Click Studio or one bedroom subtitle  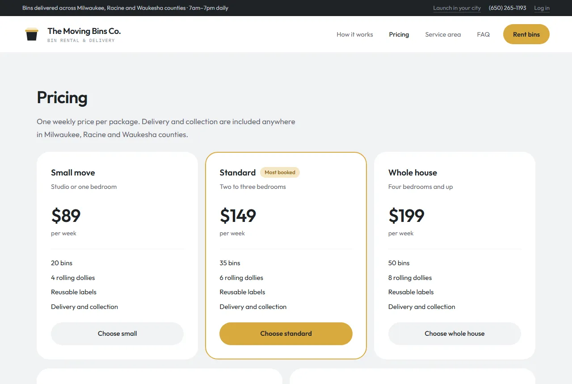pyautogui.click(x=84, y=187)
